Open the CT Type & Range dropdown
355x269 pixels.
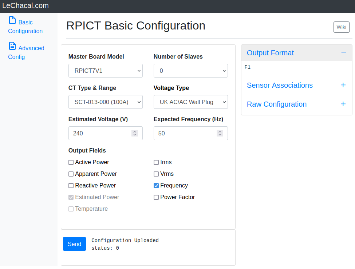point(106,102)
